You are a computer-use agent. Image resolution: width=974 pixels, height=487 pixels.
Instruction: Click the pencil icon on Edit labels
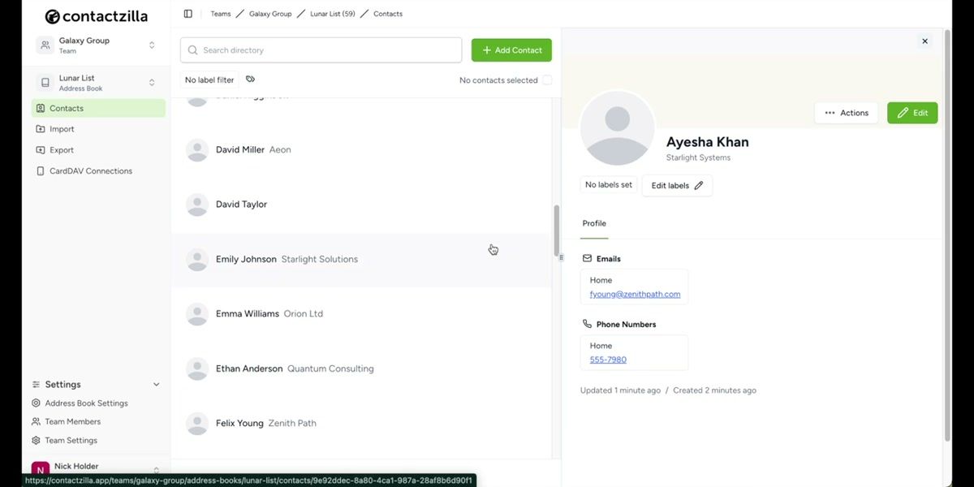699,185
